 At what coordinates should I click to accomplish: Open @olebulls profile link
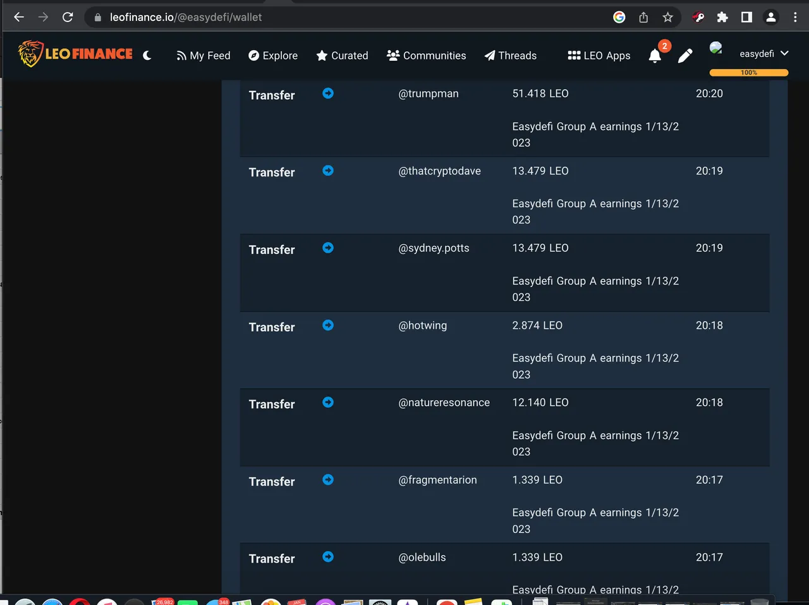pos(422,558)
